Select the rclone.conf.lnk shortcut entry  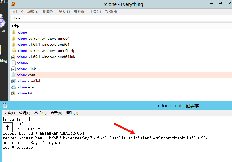coord(29,81)
